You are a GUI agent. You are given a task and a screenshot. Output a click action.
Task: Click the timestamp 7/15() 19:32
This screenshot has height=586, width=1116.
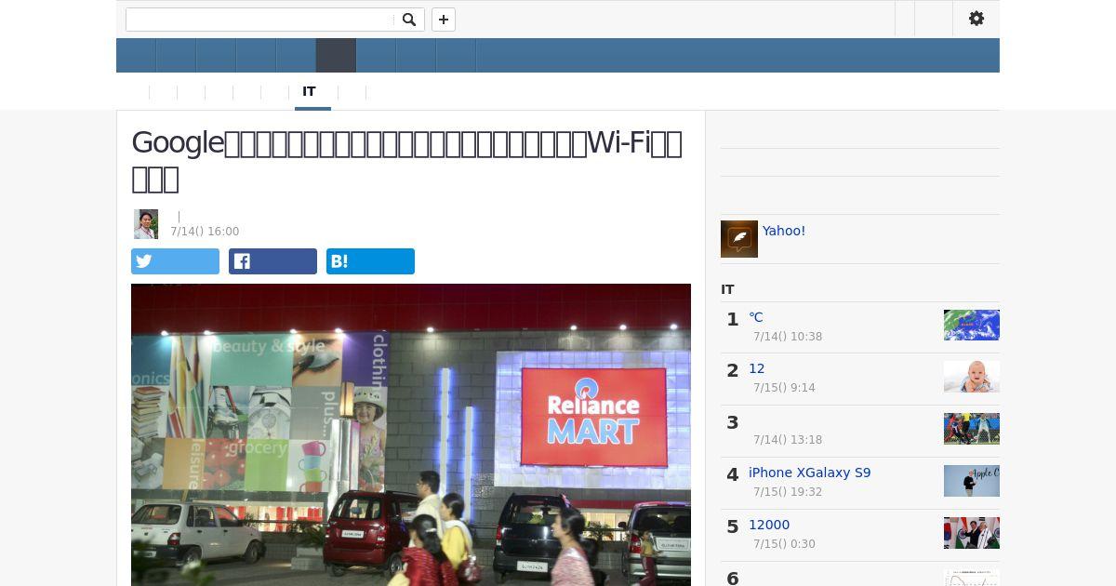pyautogui.click(x=788, y=492)
